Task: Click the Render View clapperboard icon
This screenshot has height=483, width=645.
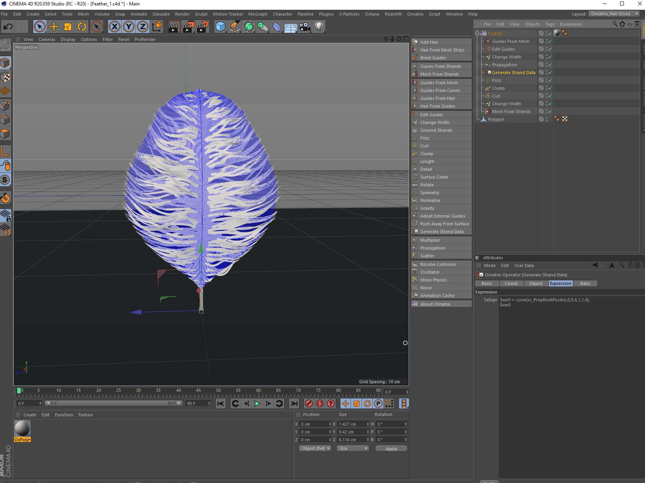Action: coord(174,27)
